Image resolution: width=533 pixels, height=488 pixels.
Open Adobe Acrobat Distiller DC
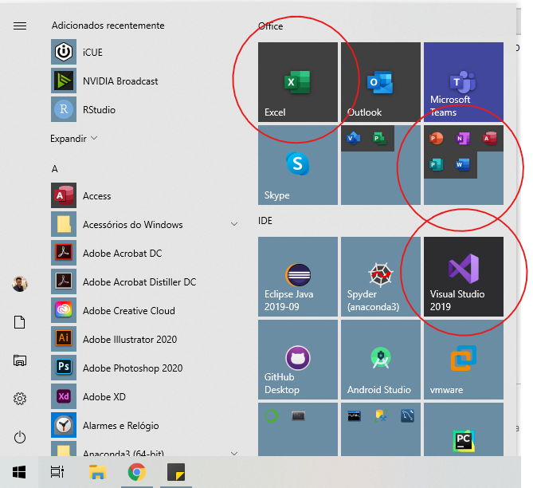click(145, 281)
